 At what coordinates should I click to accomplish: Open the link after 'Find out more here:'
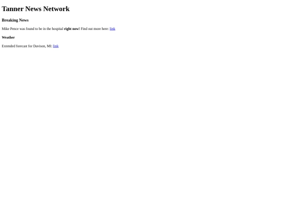113,29
